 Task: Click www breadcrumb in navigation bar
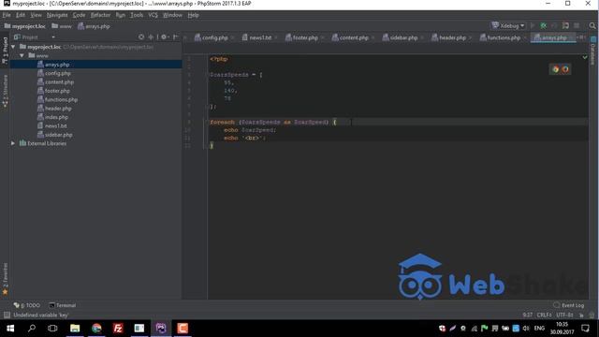(62, 26)
